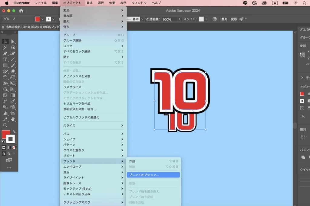Viewport: 310px width, 206px height.
Task: Swap fill and stroke colors arrow
Action: point(14,132)
